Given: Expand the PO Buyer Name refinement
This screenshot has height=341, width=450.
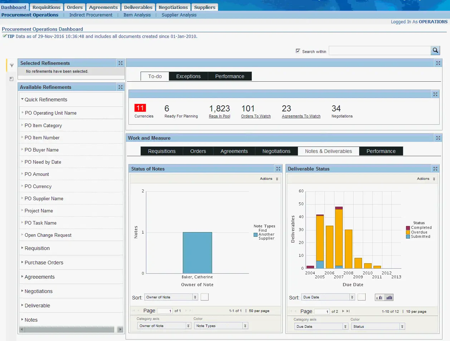Looking at the screenshot, I should pyautogui.click(x=23, y=150).
